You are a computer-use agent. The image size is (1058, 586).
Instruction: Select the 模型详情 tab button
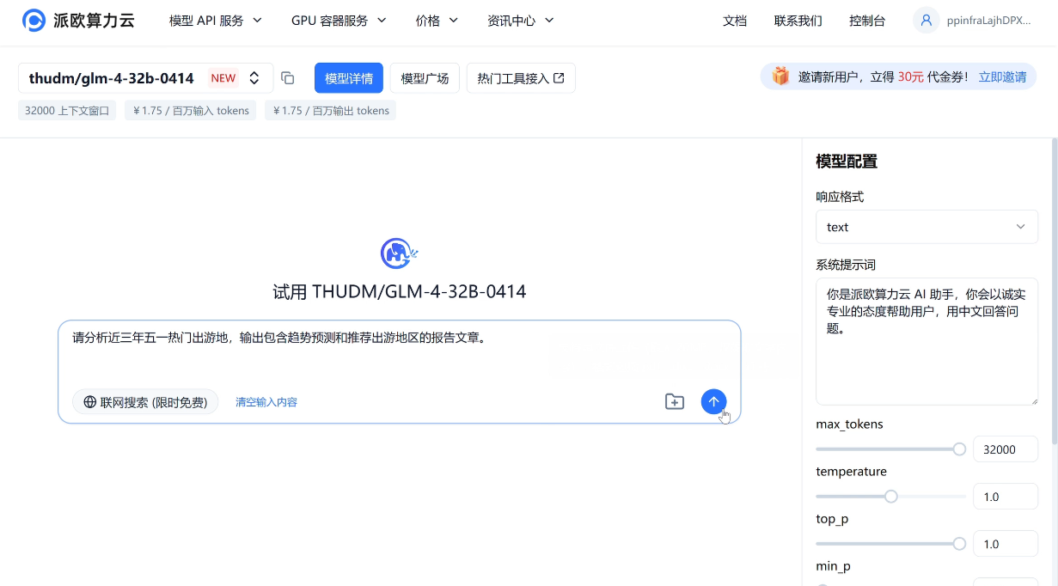(x=349, y=78)
